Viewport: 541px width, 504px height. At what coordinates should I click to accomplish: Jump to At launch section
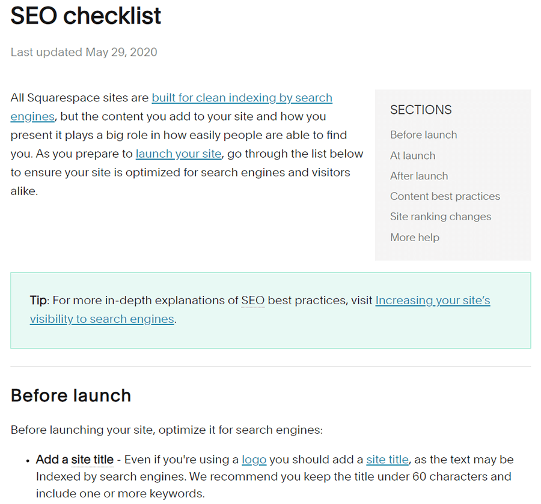coord(412,156)
